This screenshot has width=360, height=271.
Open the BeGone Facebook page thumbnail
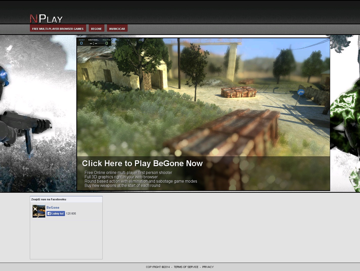(x=39, y=211)
